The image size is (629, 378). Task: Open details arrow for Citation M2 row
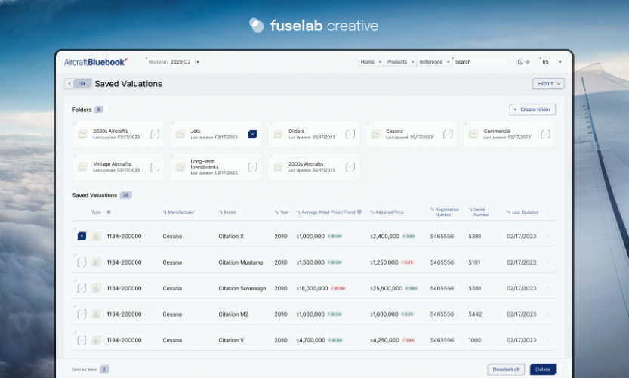[548, 314]
